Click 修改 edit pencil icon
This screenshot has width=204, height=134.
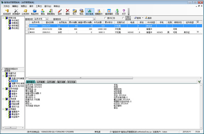click(x=60, y=12)
